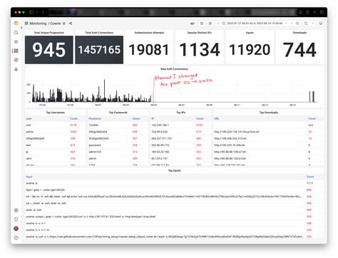Viewport: 338px width, 258px height.
Task: Shift the time range backward with the left arrow
Action: pos(217,24)
